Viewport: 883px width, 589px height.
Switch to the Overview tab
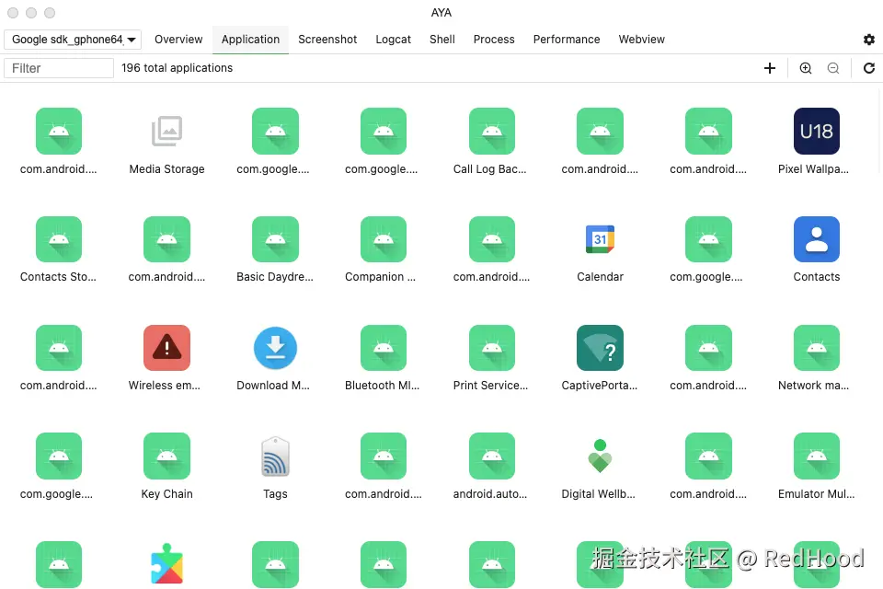tap(178, 40)
